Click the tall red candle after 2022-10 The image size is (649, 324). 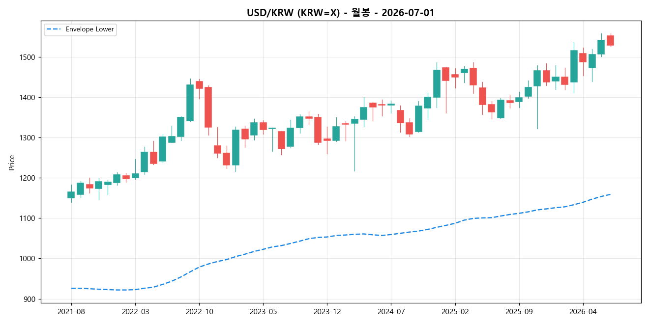click(x=208, y=107)
